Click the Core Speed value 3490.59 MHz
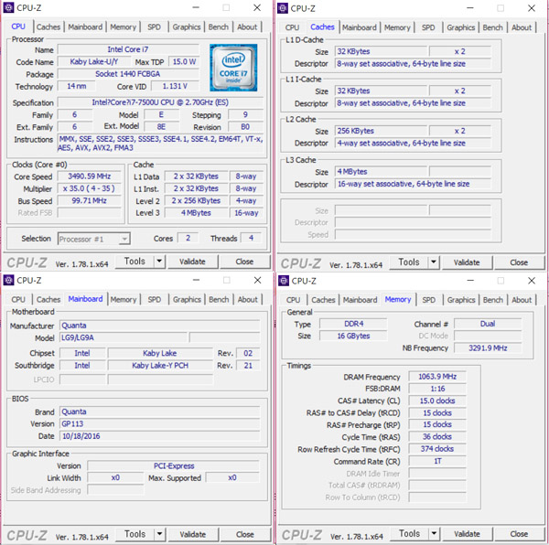 (90, 176)
